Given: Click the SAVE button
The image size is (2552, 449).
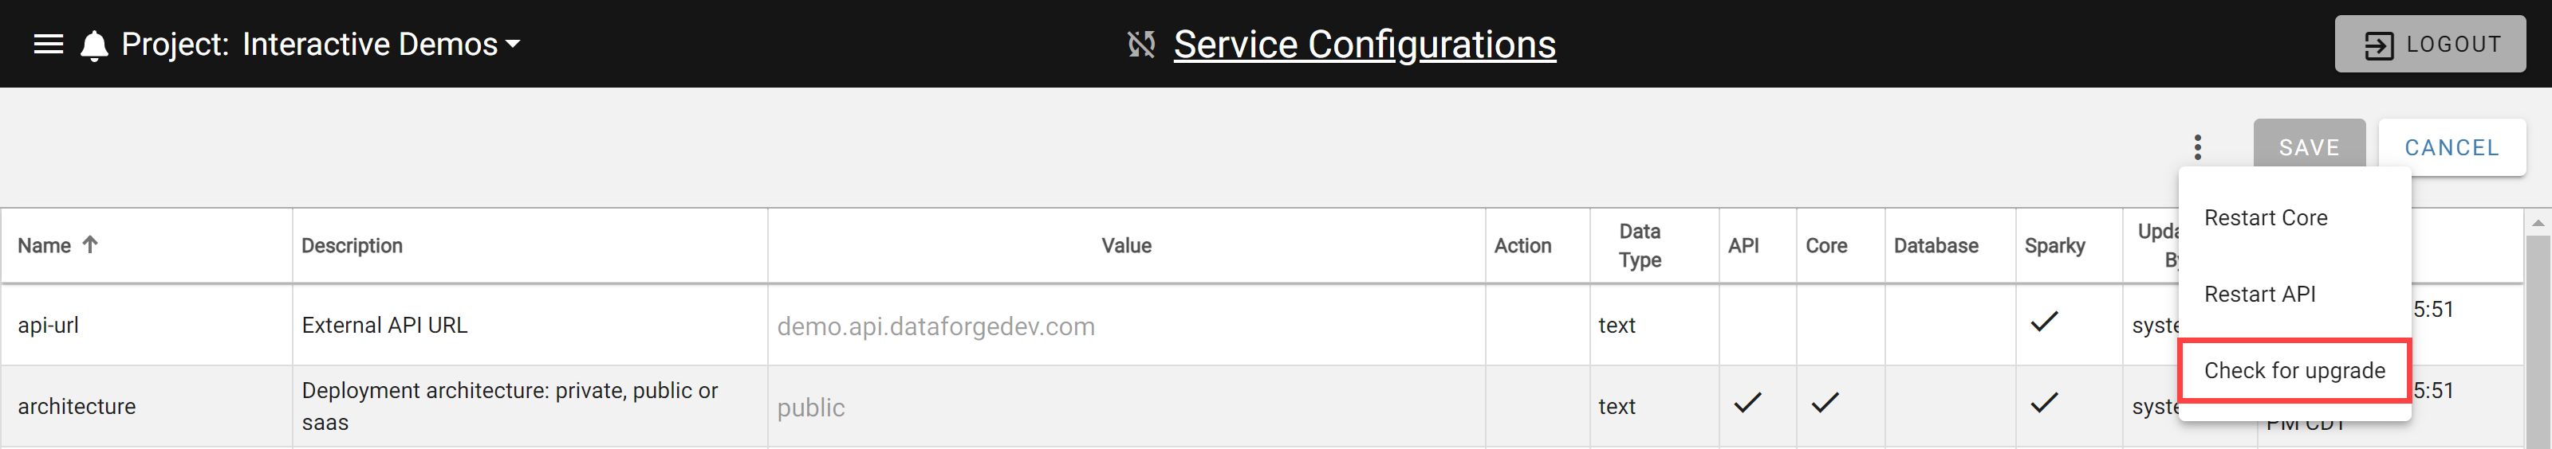Looking at the screenshot, I should pos(2308,147).
